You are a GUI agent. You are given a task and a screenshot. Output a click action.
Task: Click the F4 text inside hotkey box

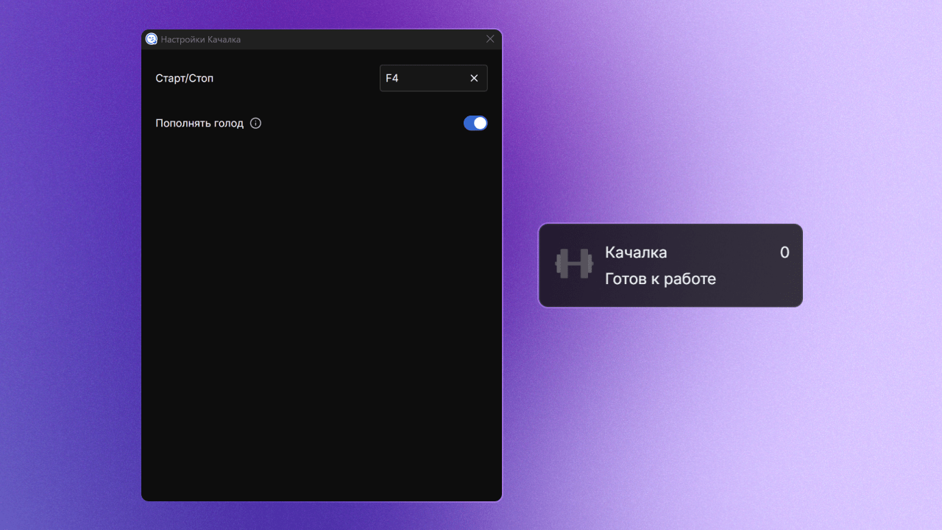(x=392, y=78)
